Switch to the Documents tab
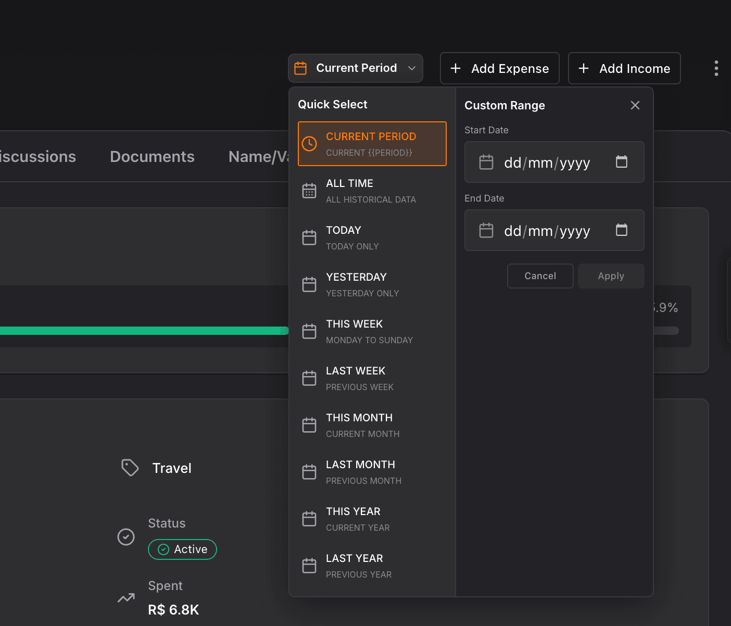This screenshot has height=626, width=731. point(152,156)
